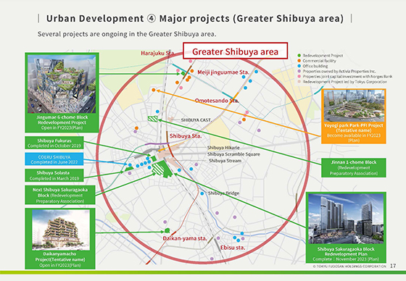This screenshot has width=406, height=281.
Task: Click the 'Redevelopment Project' legend text
Action: [323, 55]
